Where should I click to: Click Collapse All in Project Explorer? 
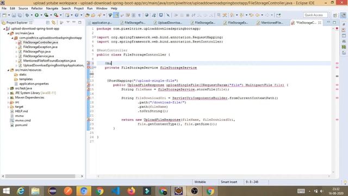click(48, 22)
